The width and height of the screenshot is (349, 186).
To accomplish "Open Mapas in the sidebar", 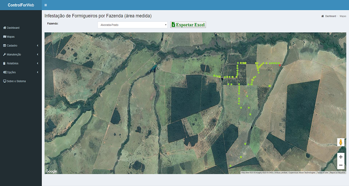I will 11,37.
